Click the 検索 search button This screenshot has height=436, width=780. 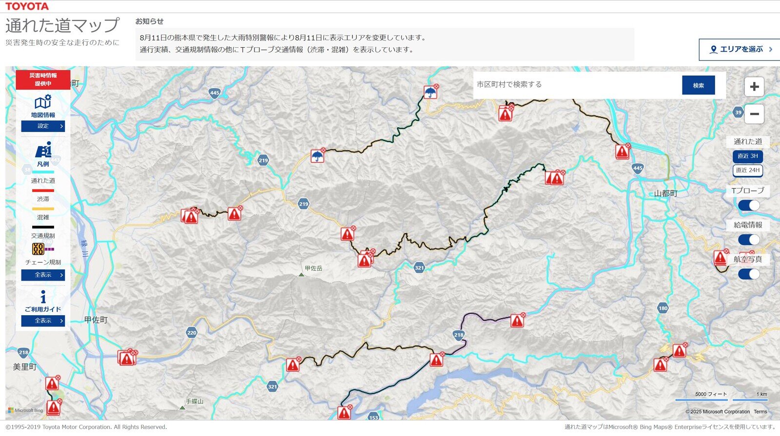(x=698, y=85)
